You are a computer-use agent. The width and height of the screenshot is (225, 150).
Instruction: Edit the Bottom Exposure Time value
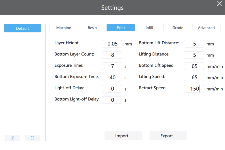coord(112,77)
